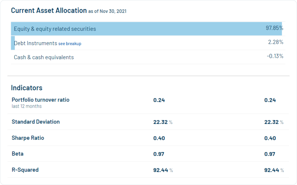Click the Cash & cash equivalents row label
Image resolution: width=297 pixels, height=185 pixels.
[44, 57]
